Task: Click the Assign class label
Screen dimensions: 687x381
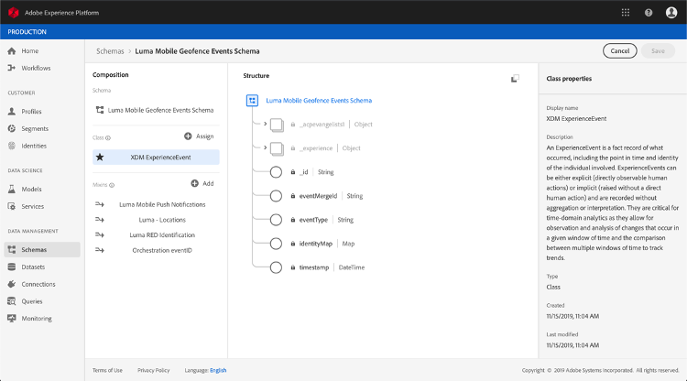Action: point(204,136)
